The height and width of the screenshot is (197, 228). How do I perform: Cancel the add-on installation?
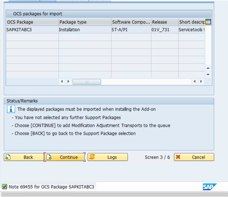coord(194,157)
